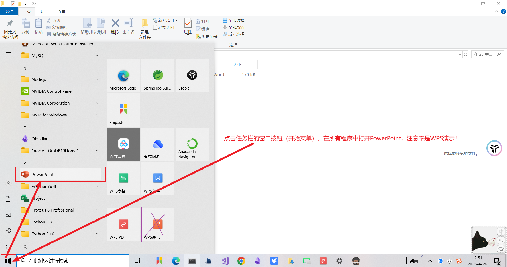Open NVIDIA Control Panel entry
Image resolution: width=507 pixels, height=267 pixels.
[x=61, y=91]
